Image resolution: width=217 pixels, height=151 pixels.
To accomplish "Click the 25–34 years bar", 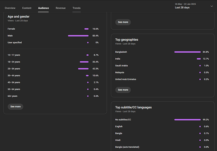I will (x=83, y=69).
